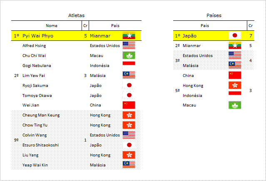This screenshot has width=266, height=181.
Task: Select the Nome column header
Action: [x=51, y=26]
